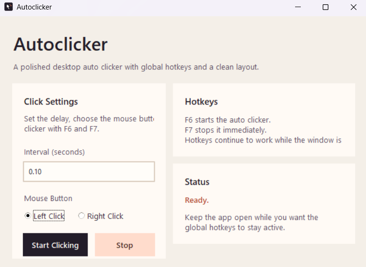Close the Autoclicker window
This screenshot has height=267, width=366.
[353, 7]
